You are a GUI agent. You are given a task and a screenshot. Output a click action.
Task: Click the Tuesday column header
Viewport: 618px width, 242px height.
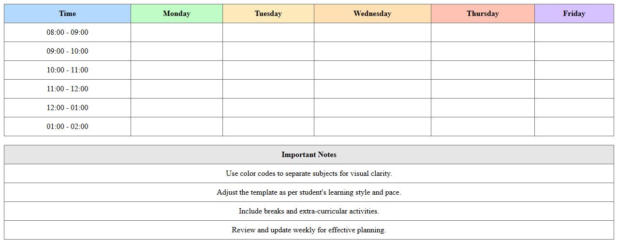point(268,14)
